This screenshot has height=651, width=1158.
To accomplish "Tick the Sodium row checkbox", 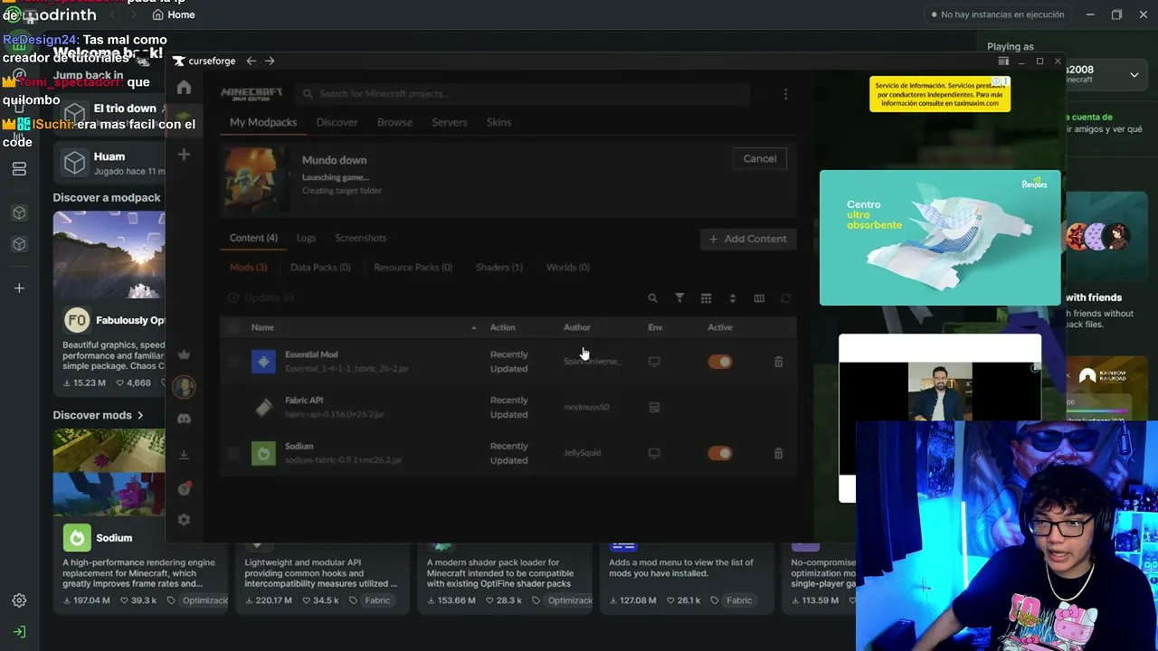I will (233, 453).
